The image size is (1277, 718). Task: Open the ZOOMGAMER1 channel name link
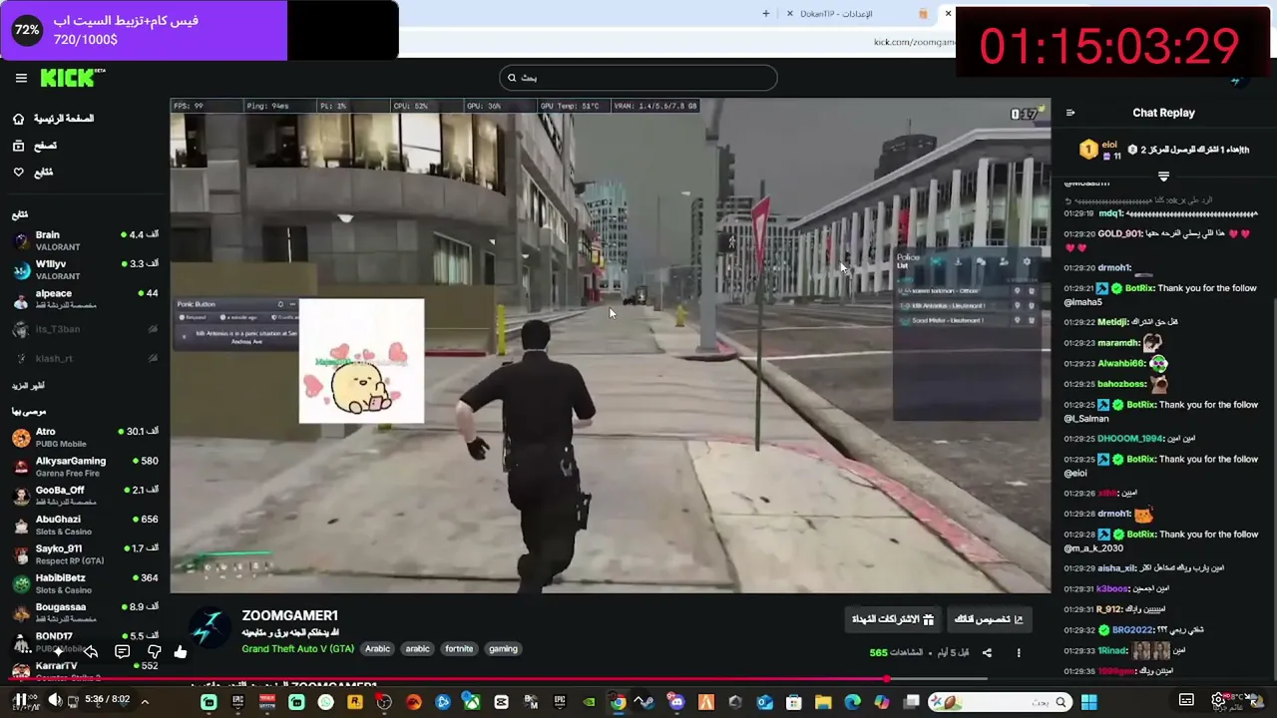289,615
